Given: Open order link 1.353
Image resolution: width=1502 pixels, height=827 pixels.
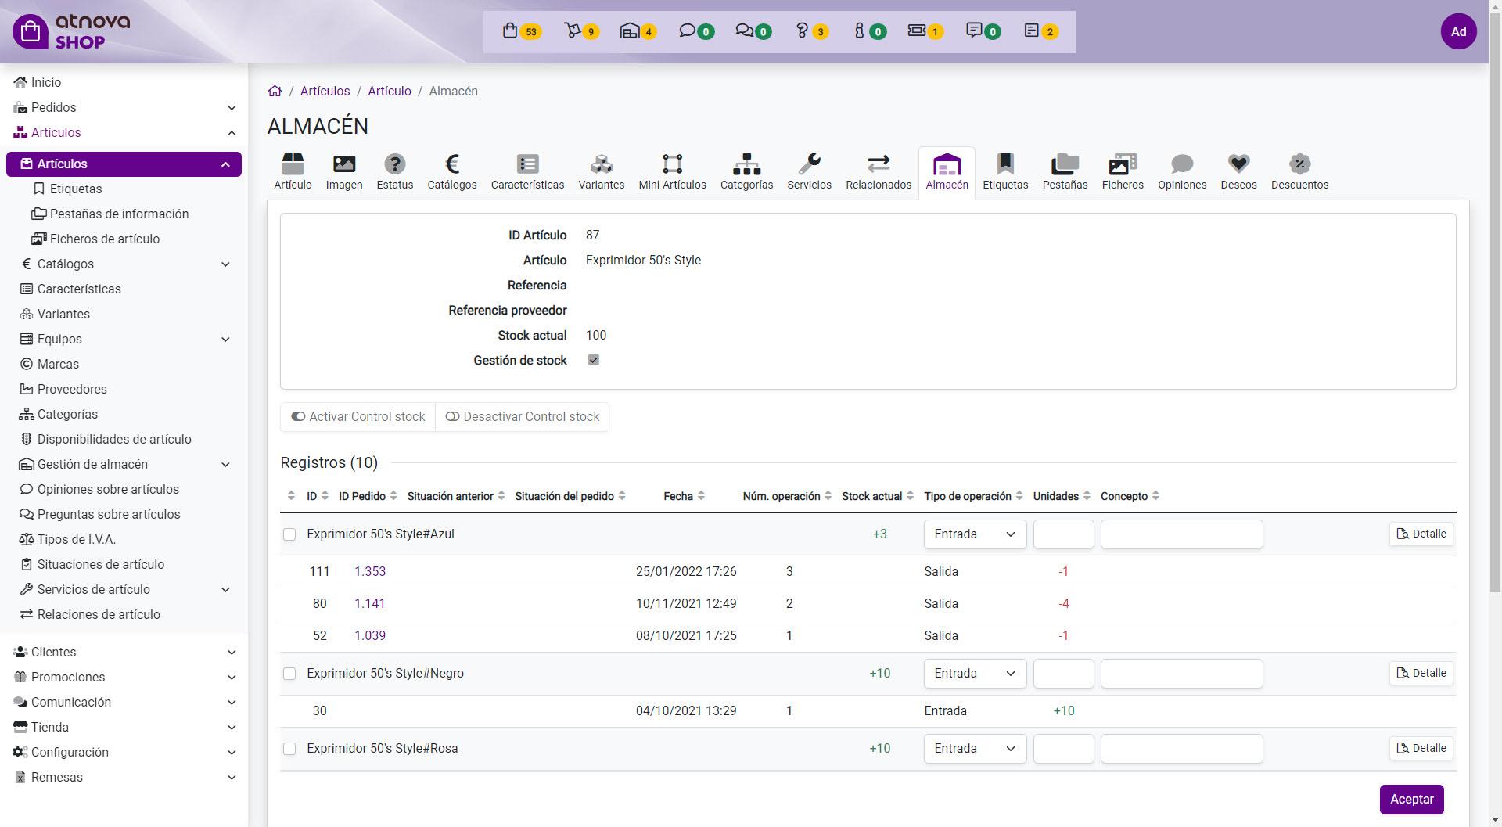Looking at the screenshot, I should pyautogui.click(x=370, y=572).
